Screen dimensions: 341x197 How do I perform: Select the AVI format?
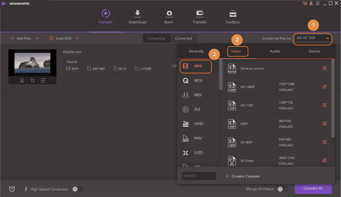[198, 110]
